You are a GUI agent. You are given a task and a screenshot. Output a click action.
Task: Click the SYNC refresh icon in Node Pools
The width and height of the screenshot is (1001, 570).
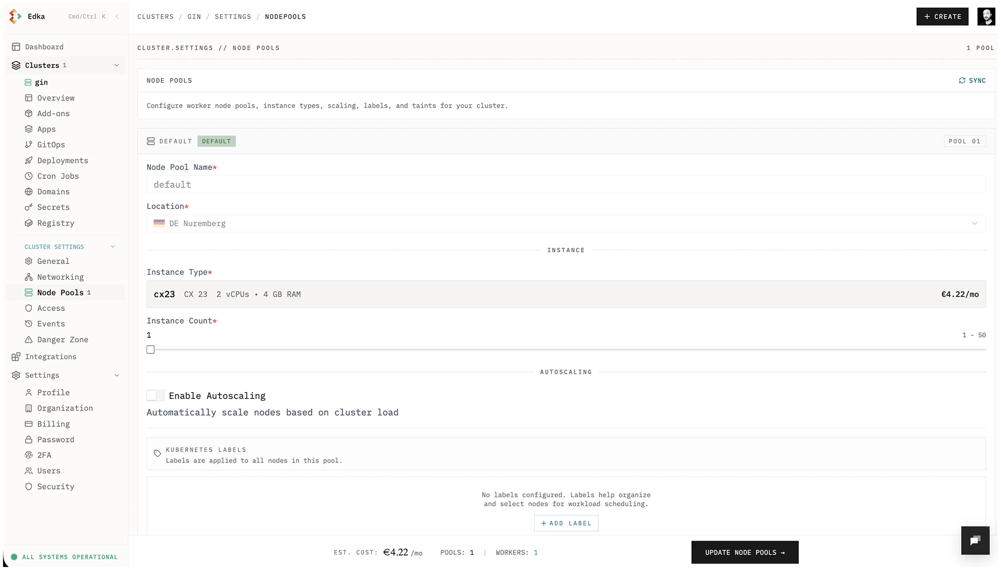(962, 80)
